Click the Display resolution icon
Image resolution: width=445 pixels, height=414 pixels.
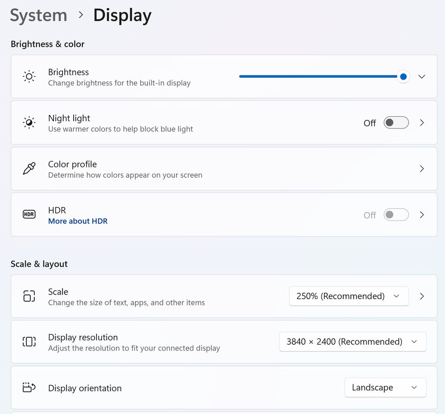[x=29, y=342]
